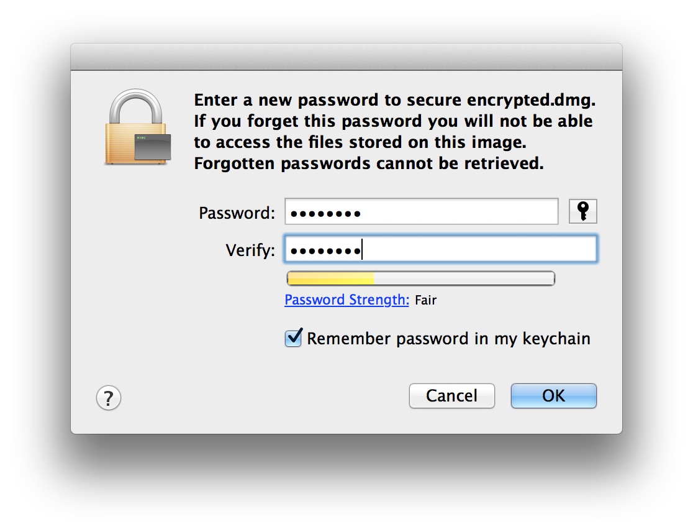This screenshot has height=532, width=693.
Task: Click the dots in the Password field
Action: point(325,214)
